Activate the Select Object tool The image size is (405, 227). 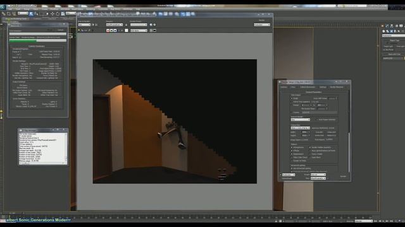tap(31, 14)
